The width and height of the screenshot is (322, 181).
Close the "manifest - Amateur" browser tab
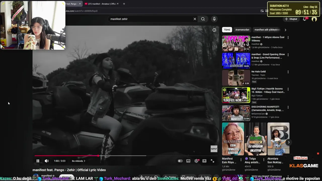(x=118, y=4)
